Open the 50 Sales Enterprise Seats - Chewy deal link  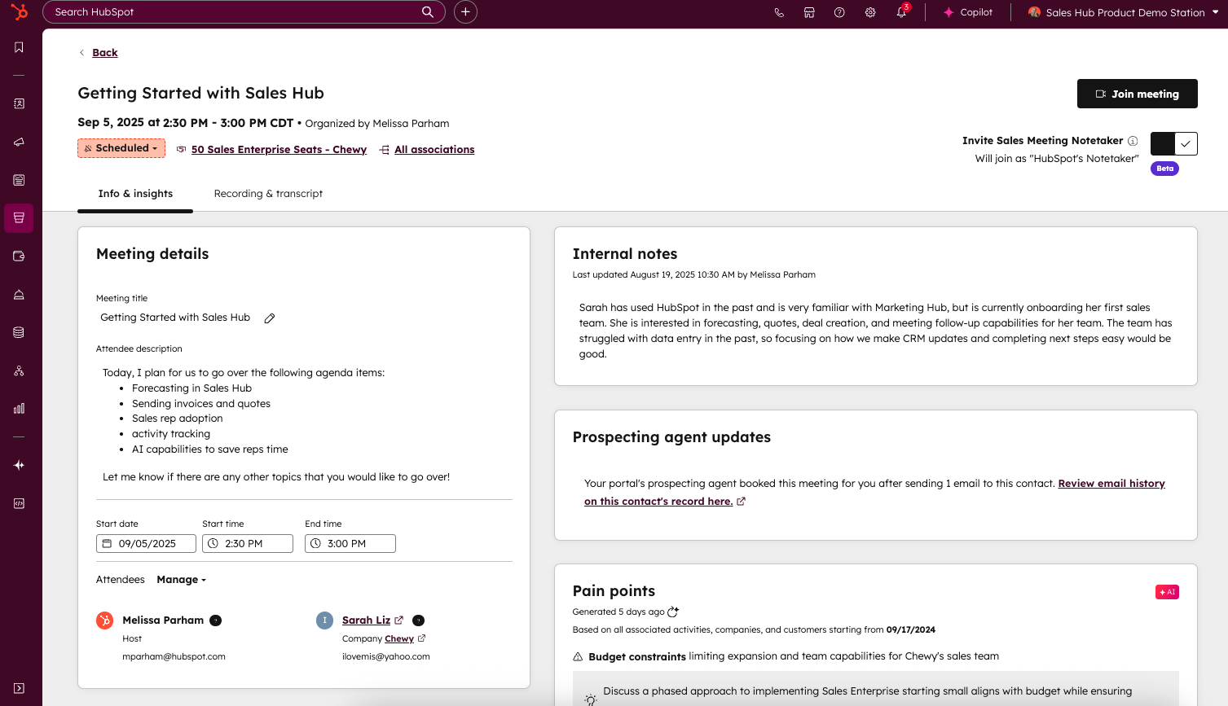point(279,149)
